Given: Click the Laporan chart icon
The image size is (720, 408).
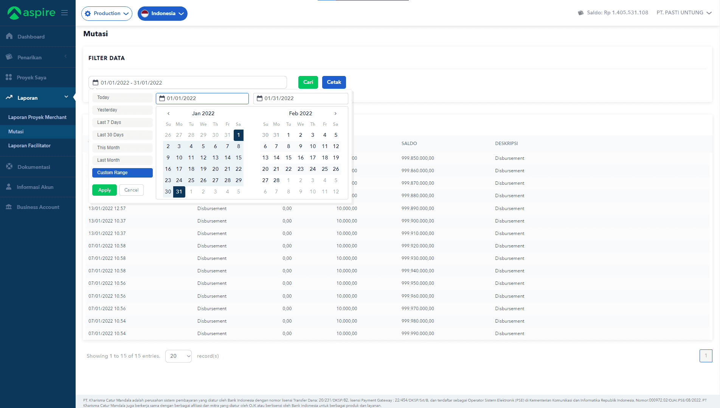Looking at the screenshot, I should tap(9, 97).
